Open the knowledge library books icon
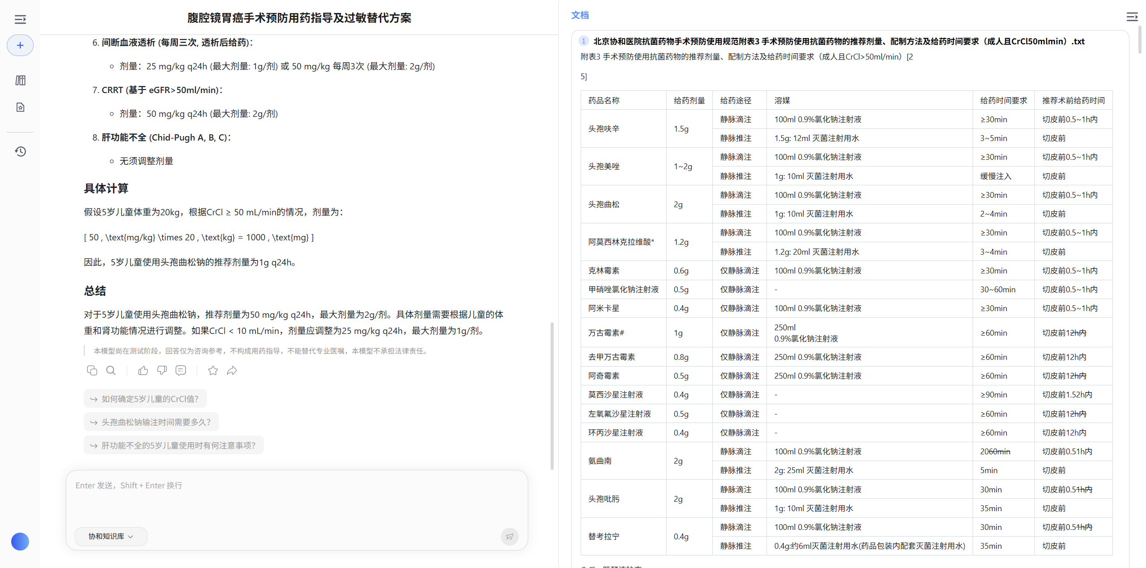Viewport: 1146px width, 568px height. (x=20, y=81)
